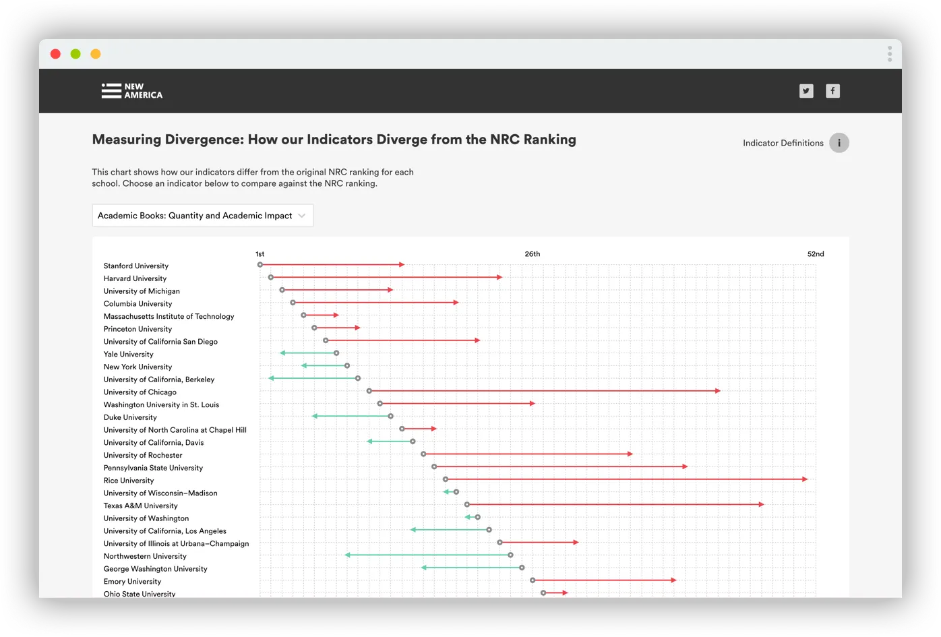This screenshot has width=941, height=637.
Task: Share the chart to Twitter
Action: pyautogui.click(x=806, y=90)
